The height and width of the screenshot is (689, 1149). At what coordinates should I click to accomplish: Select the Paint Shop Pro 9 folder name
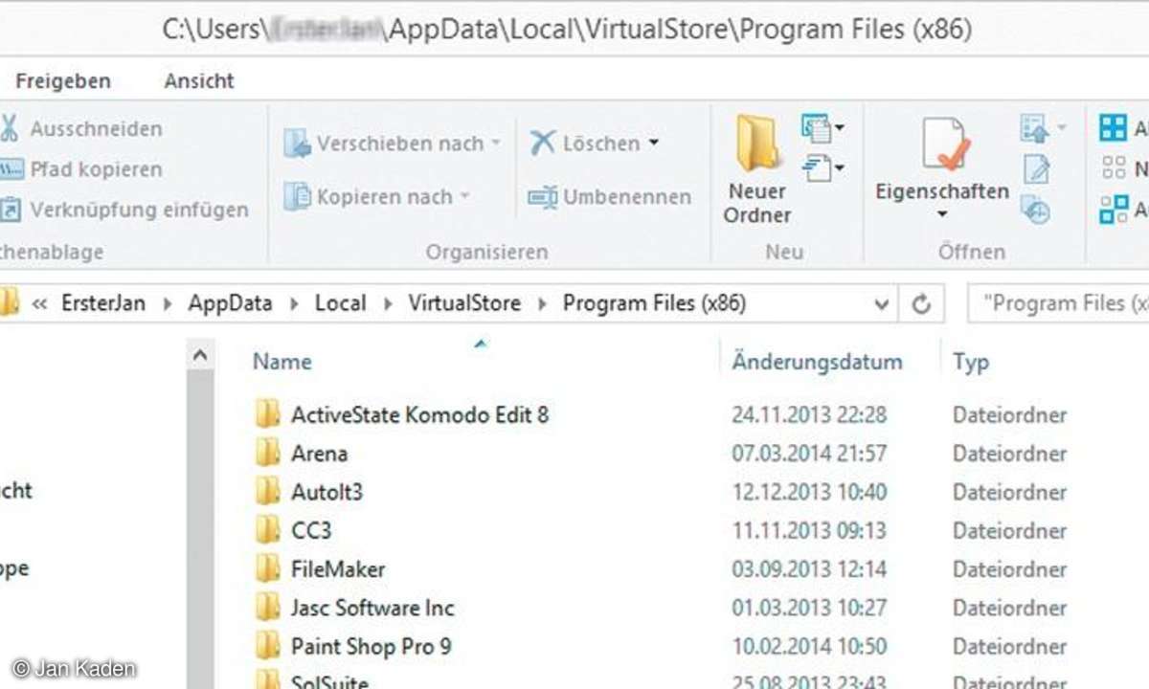coord(371,646)
